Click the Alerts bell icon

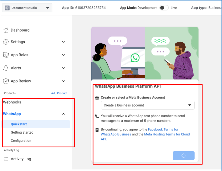tap(6, 68)
